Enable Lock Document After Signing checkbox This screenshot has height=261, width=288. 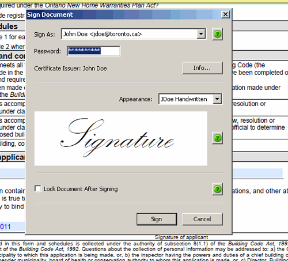point(38,188)
